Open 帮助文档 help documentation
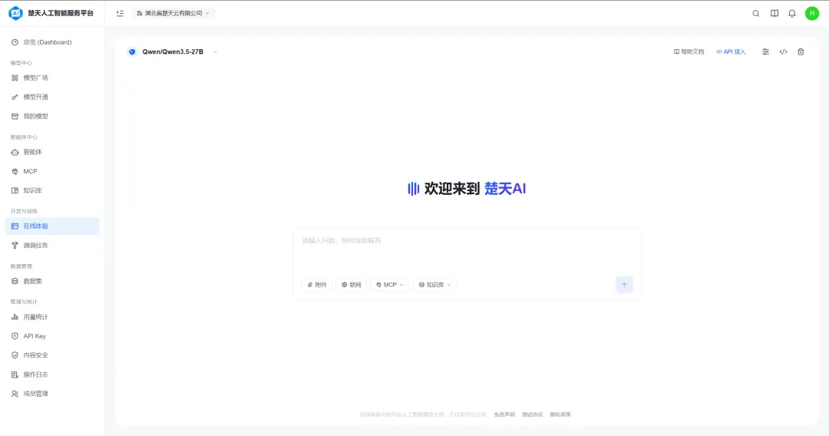 [689, 51]
